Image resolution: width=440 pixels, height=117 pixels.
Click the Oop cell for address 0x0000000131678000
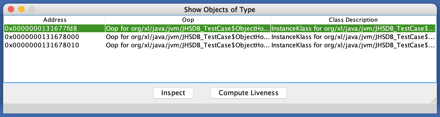(x=188, y=37)
